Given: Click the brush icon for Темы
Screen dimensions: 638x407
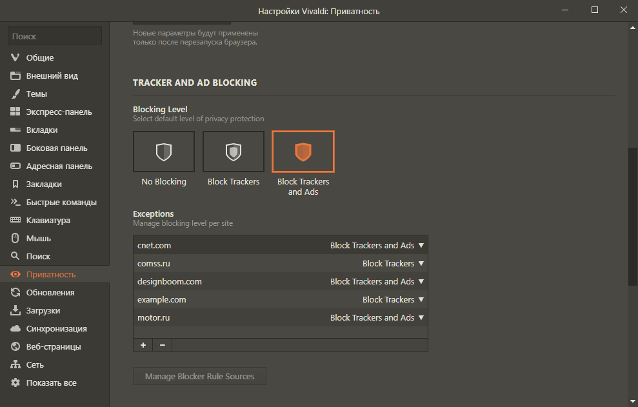Looking at the screenshot, I should pyautogui.click(x=15, y=94).
